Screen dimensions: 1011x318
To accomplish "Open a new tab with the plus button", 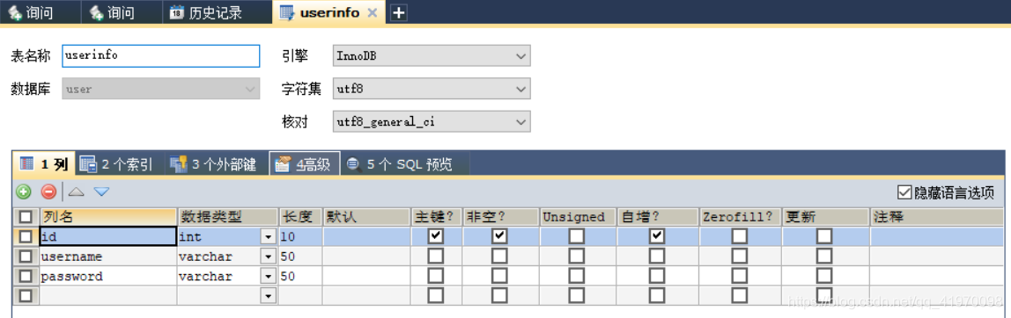I will [399, 12].
